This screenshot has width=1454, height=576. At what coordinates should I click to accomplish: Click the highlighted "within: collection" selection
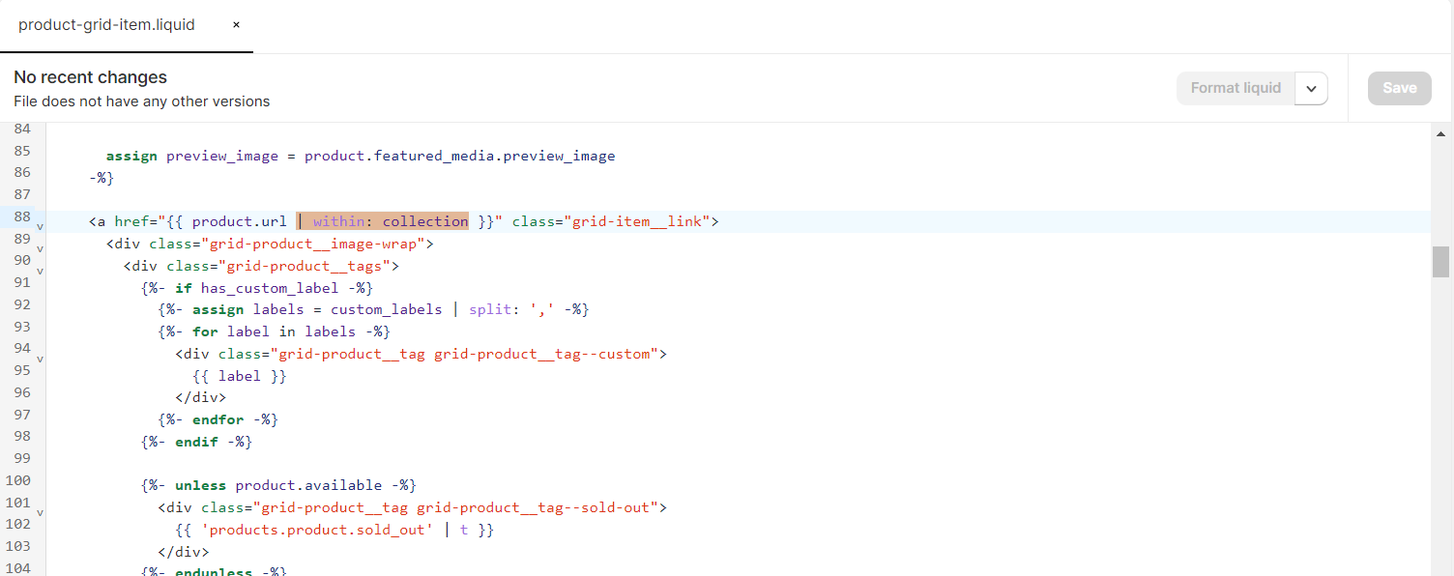tap(383, 221)
